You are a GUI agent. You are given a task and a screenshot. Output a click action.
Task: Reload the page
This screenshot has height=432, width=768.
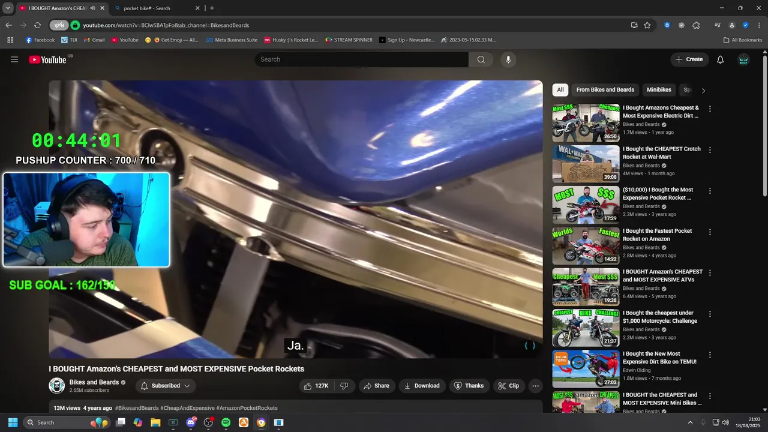tap(37, 25)
